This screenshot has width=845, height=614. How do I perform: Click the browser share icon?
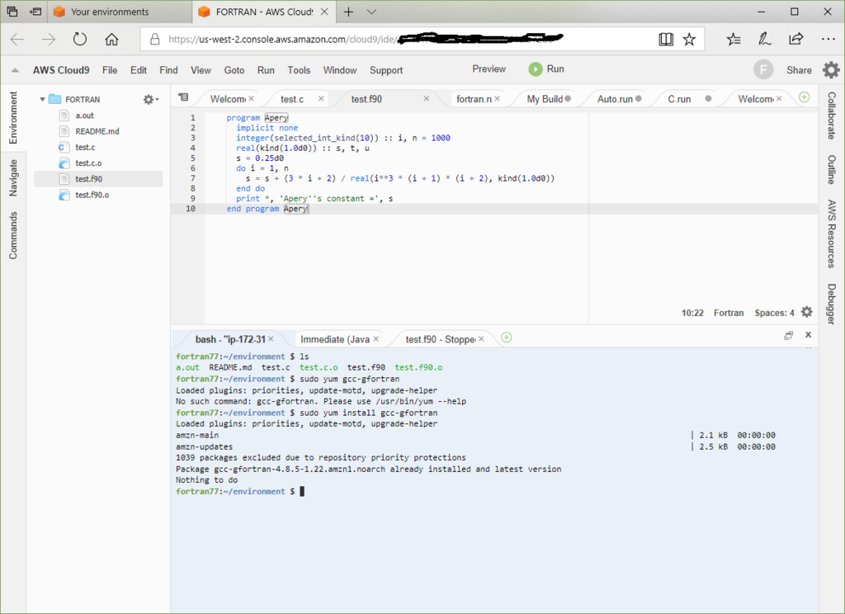point(796,39)
